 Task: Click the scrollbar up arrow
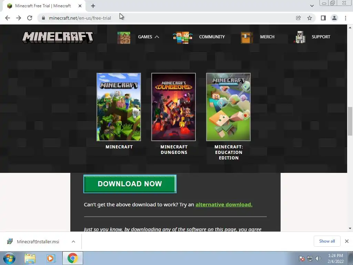[350, 28]
